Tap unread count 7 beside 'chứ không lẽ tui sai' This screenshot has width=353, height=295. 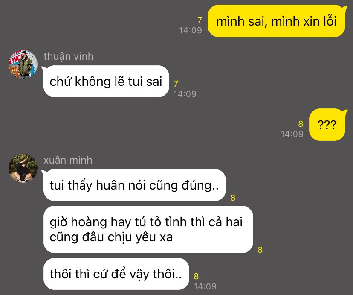[176, 84]
